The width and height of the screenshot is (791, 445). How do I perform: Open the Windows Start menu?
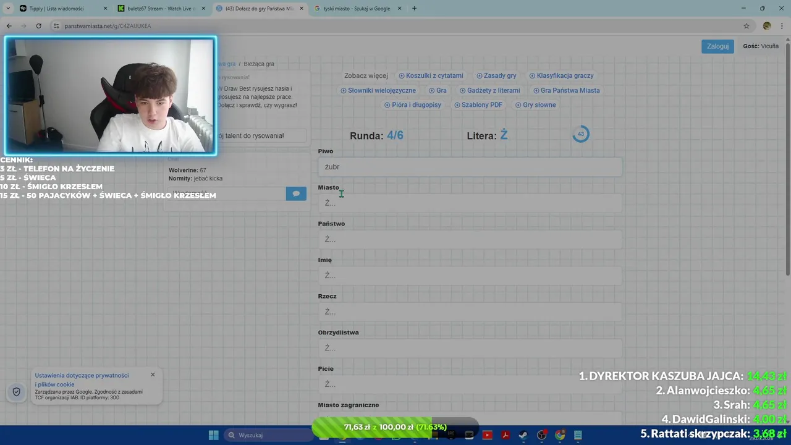(213, 435)
